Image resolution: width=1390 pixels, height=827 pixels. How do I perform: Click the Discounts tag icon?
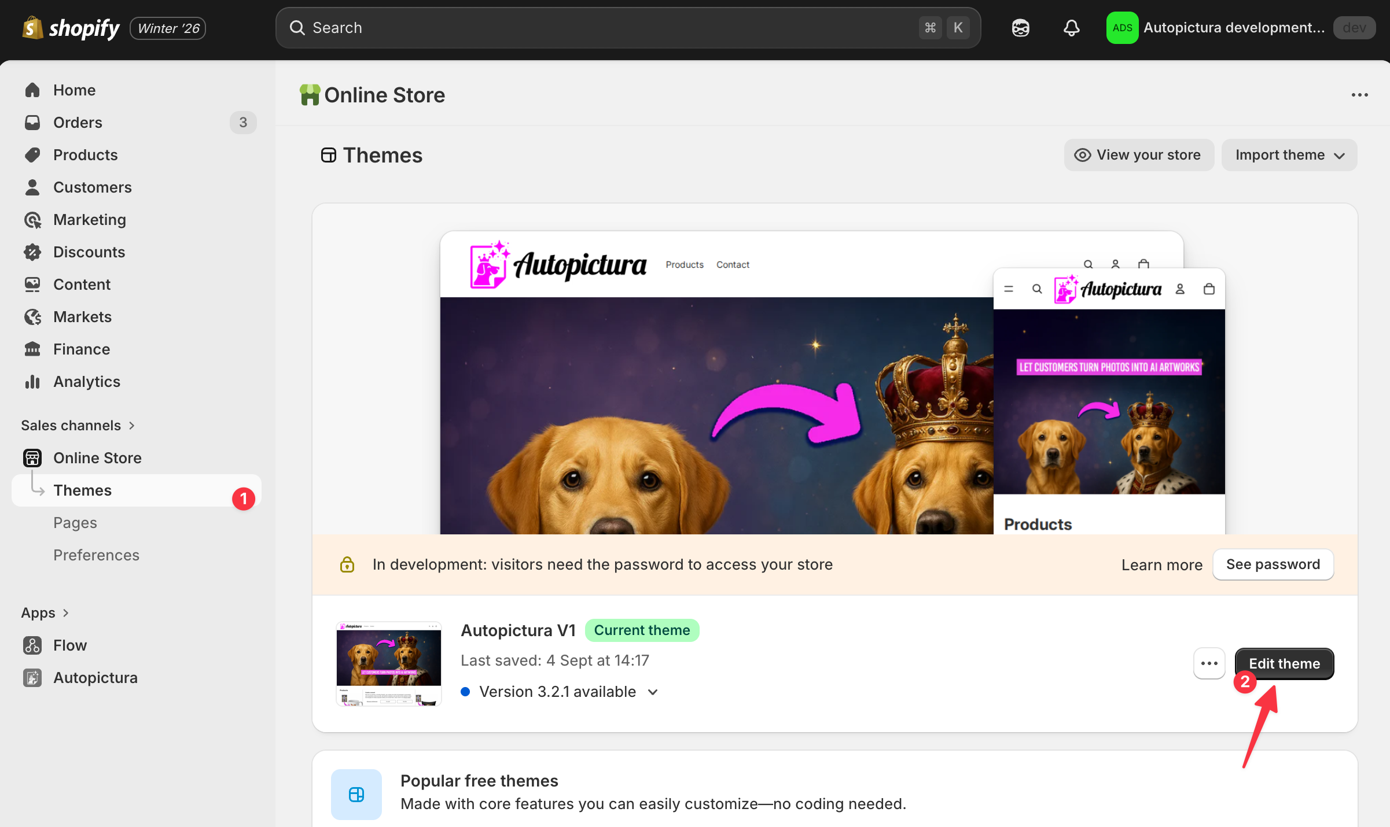[32, 252]
